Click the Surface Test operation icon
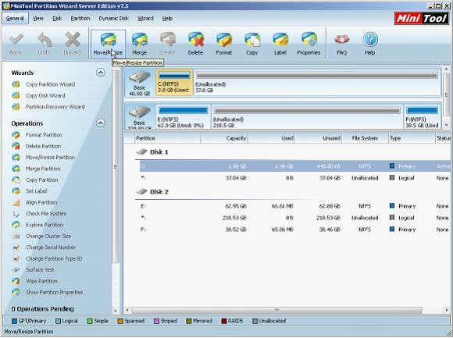Image resolution: width=453 pixels, height=338 pixels. 16,270
